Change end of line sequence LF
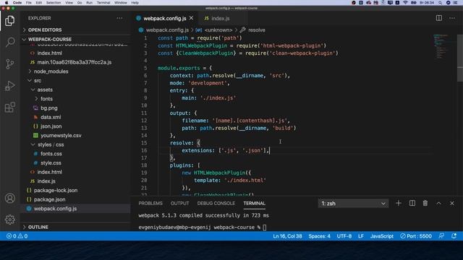The width and height of the screenshot is (463, 260). tap(360, 236)
